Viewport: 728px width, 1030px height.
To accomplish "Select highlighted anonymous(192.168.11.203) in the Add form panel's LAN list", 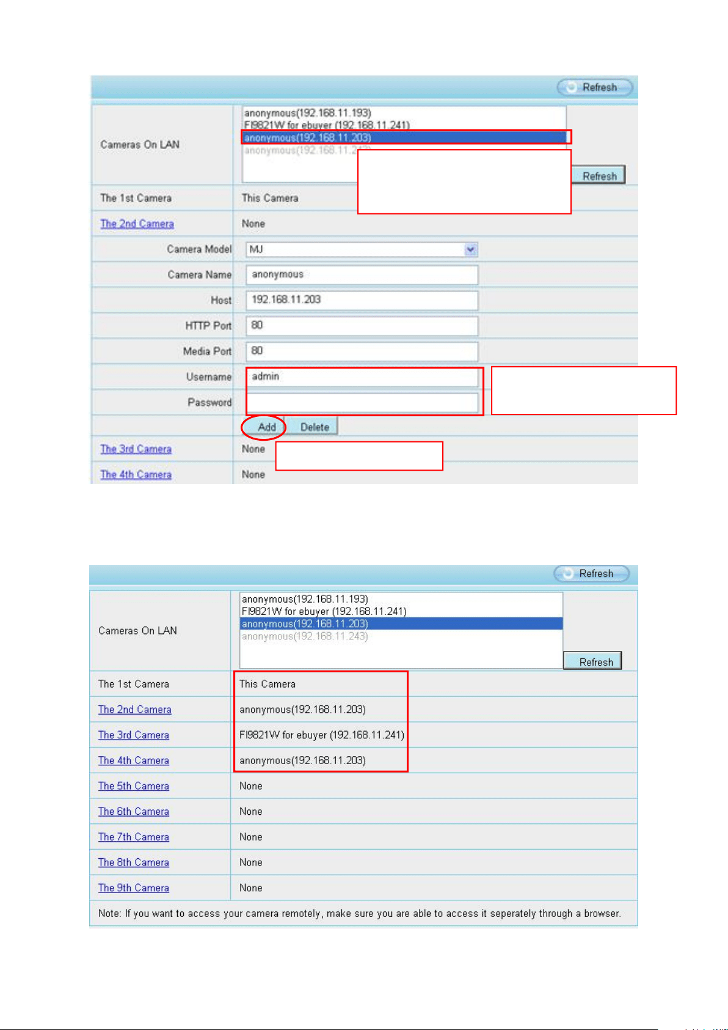I will [x=405, y=138].
